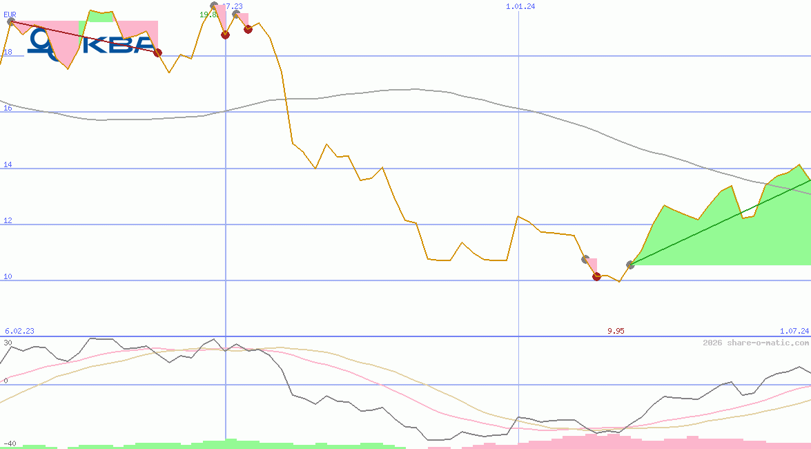Screen dimensions: 811x449
Task: Click the red marker ending the dark red trend line
Action: 157,52
